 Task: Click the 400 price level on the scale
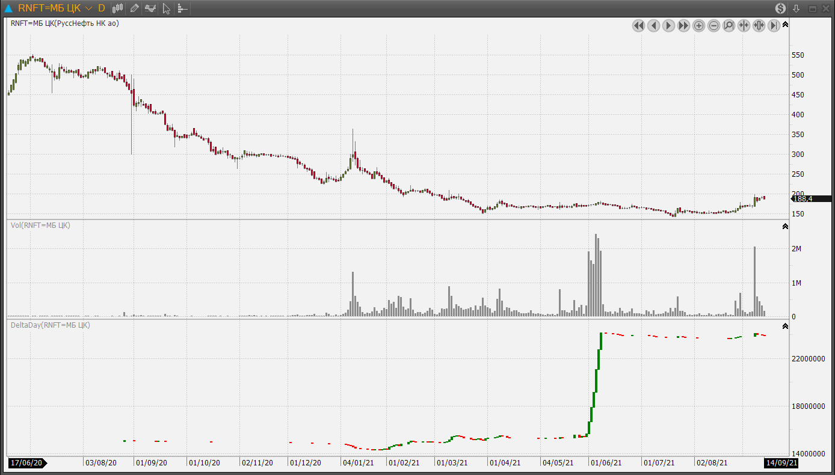tap(798, 115)
